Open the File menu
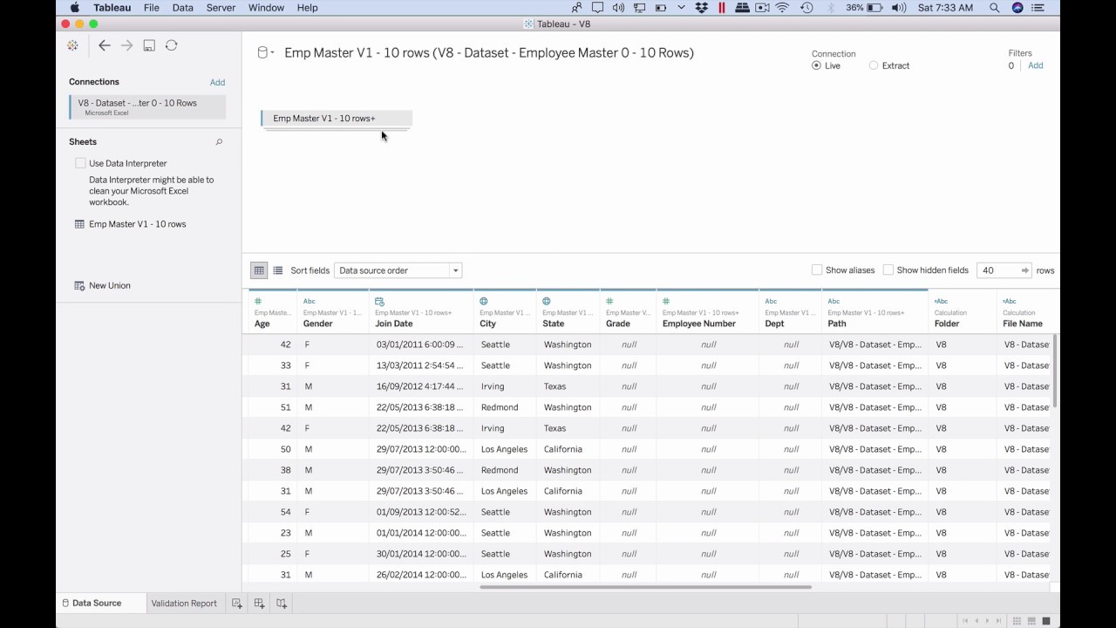This screenshot has width=1116, height=628. pos(152,8)
